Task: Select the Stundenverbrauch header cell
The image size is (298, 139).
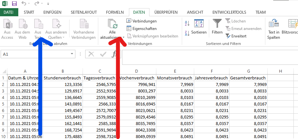Action: 63,78
